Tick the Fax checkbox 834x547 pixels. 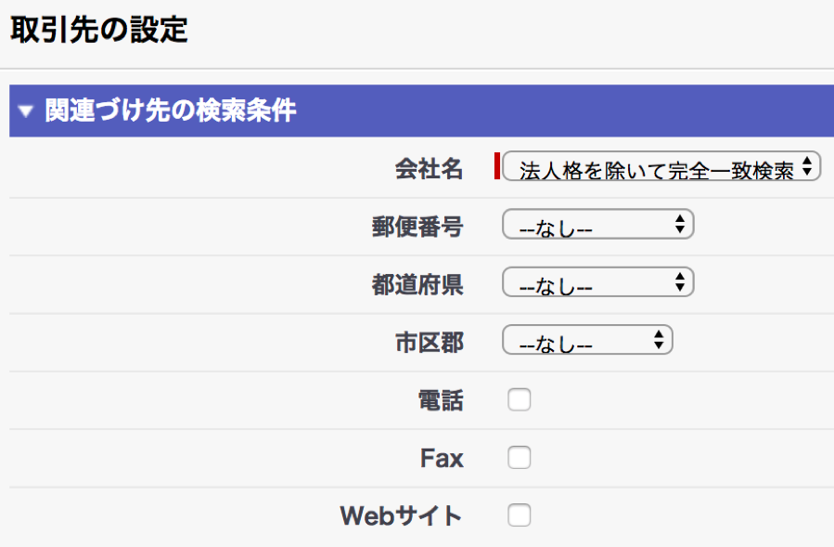(x=520, y=458)
